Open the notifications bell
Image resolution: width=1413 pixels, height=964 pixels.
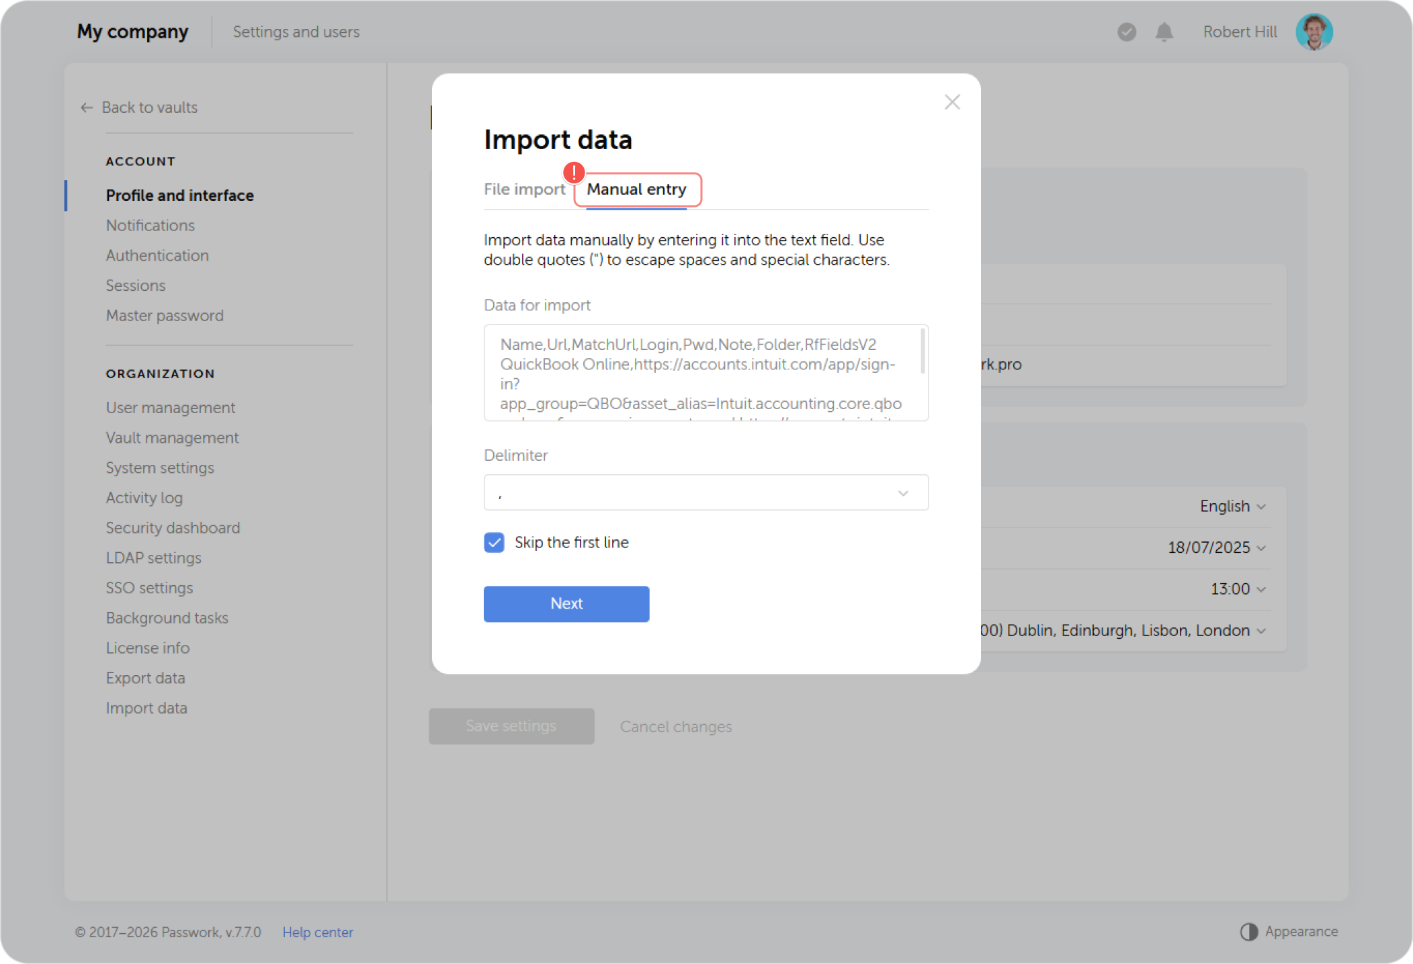point(1164,32)
